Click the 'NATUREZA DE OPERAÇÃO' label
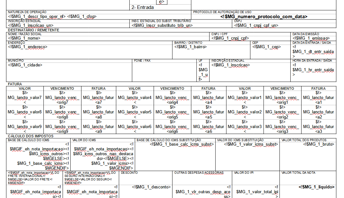 27,12
